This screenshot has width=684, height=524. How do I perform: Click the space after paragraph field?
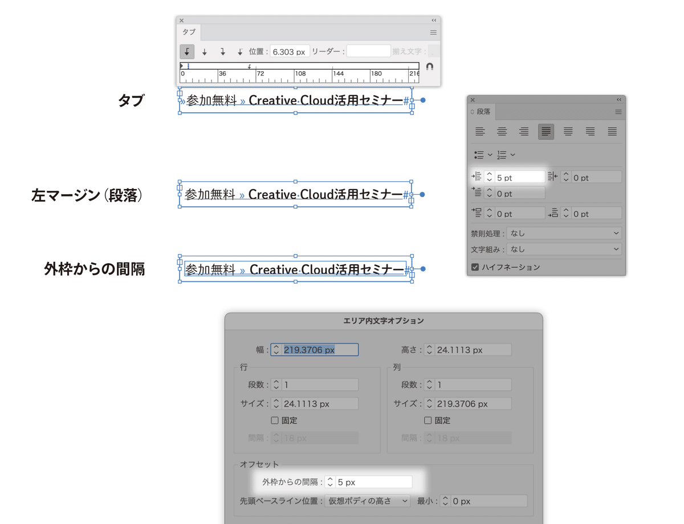point(596,214)
